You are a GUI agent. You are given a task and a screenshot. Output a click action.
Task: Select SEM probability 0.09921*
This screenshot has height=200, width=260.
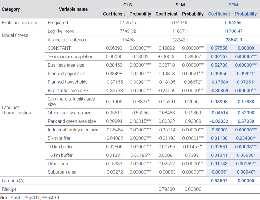(x=246, y=74)
